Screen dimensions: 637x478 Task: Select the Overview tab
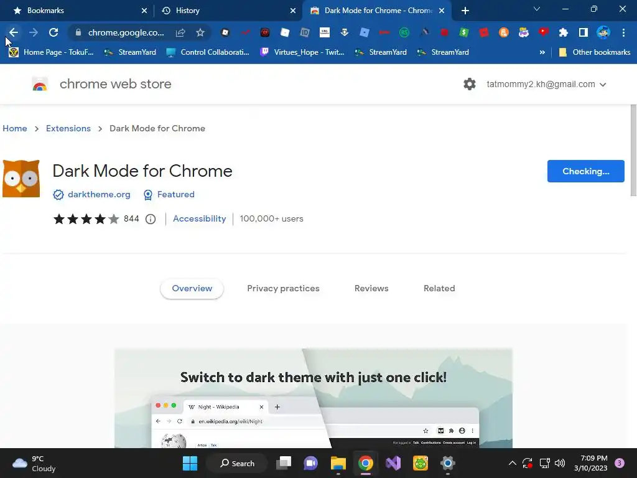(192, 289)
